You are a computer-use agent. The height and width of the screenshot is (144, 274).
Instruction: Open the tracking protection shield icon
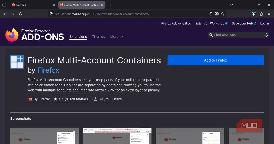pyautogui.click(x=51, y=14)
